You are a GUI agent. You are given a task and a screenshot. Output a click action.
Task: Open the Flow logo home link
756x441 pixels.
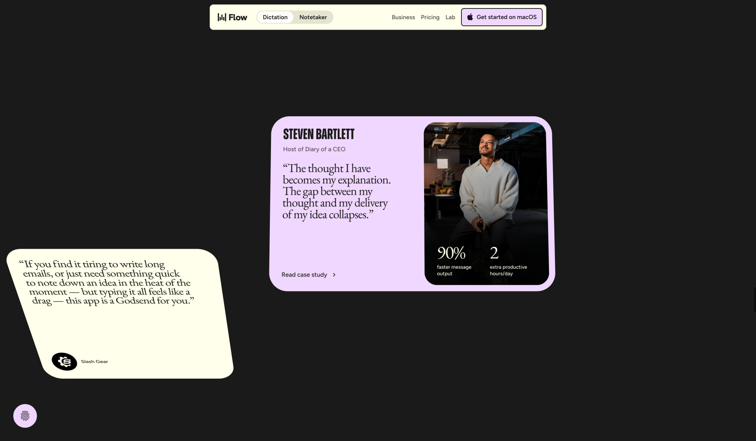232,17
